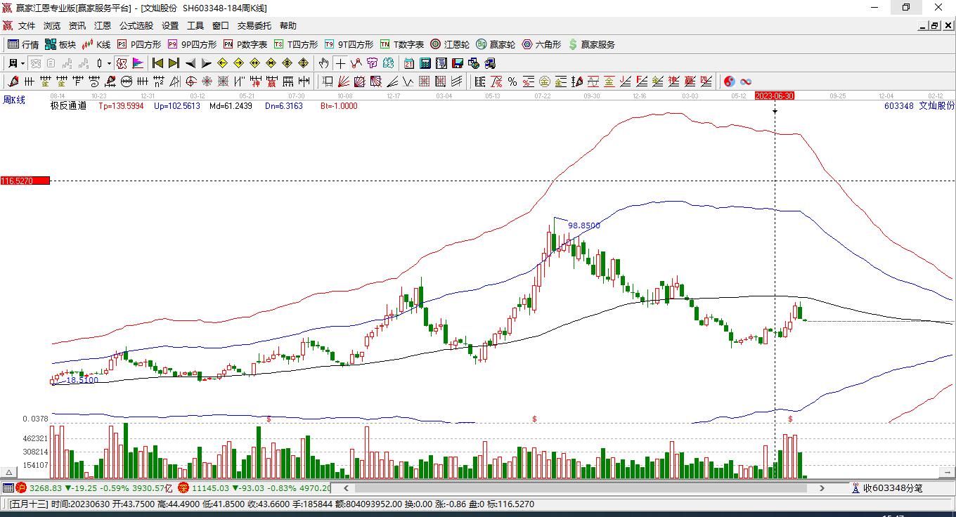Click the yellow right-arrow diamond icon
The width and height of the screenshot is (956, 517).
[x=239, y=63]
